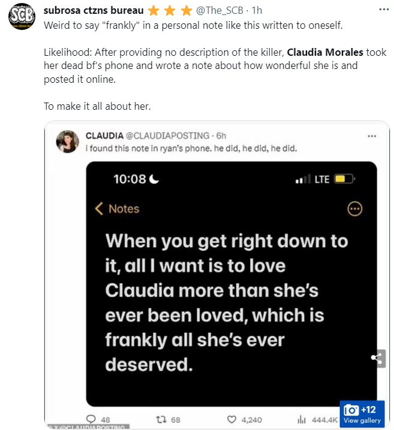Click the reply icon with 48 replies
The height and width of the screenshot is (430, 394).
coord(91,419)
